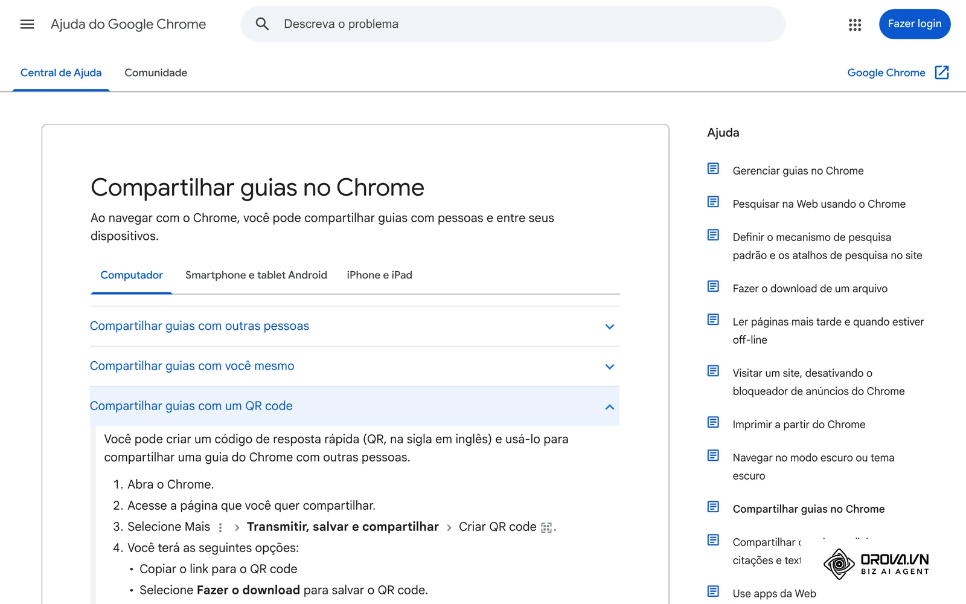Open the Google apps grid
This screenshot has height=604, width=966.
855,25
